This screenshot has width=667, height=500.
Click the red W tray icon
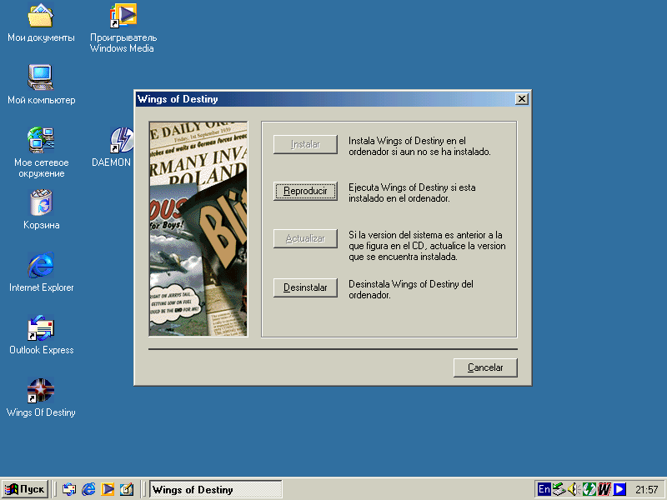pyautogui.click(x=604, y=489)
